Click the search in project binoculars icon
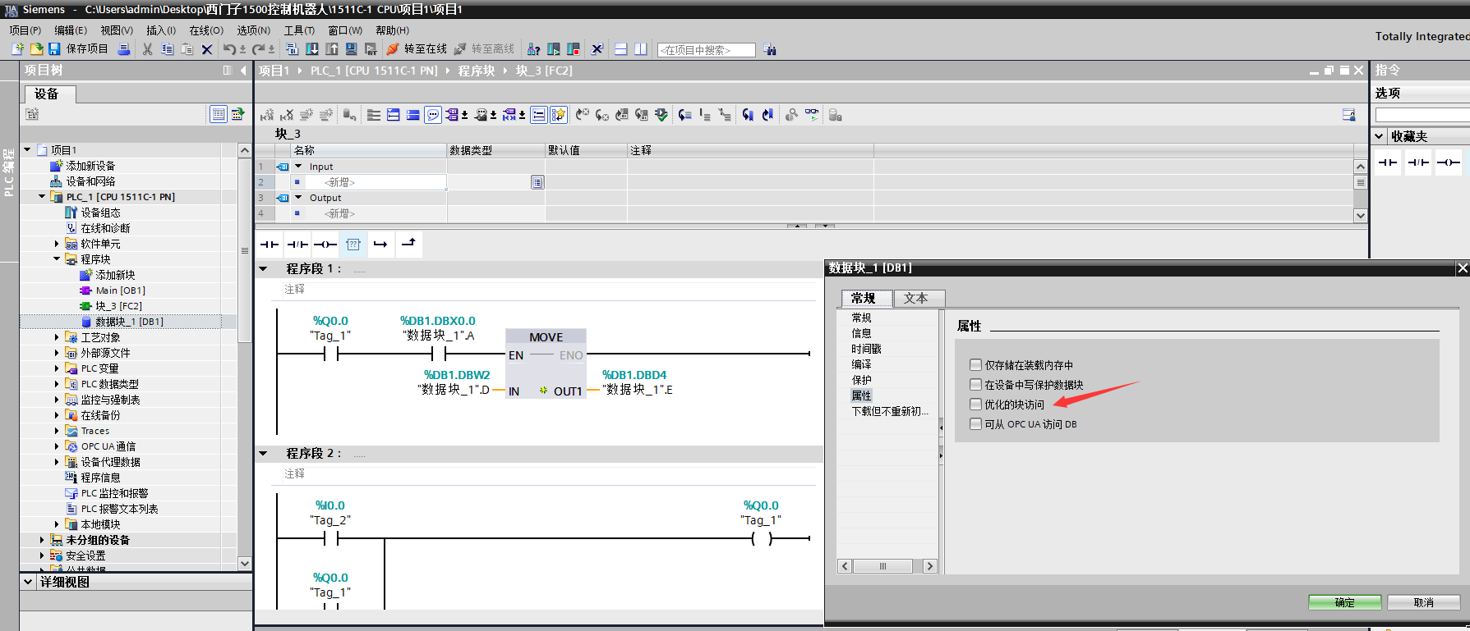 (769, 49)
